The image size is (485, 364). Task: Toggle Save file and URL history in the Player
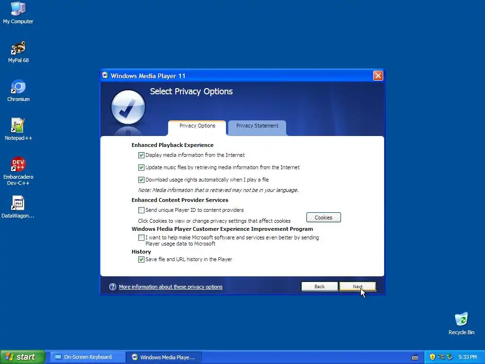pyautogui.click(x=141, y=259)
